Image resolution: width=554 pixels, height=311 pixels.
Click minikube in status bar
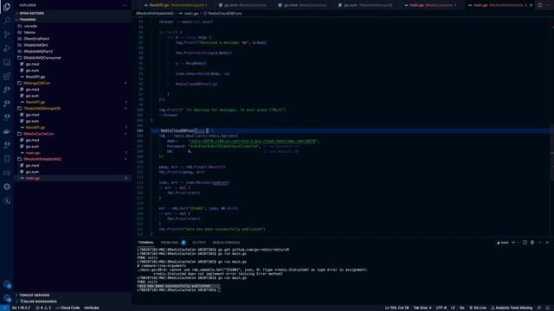92,308
